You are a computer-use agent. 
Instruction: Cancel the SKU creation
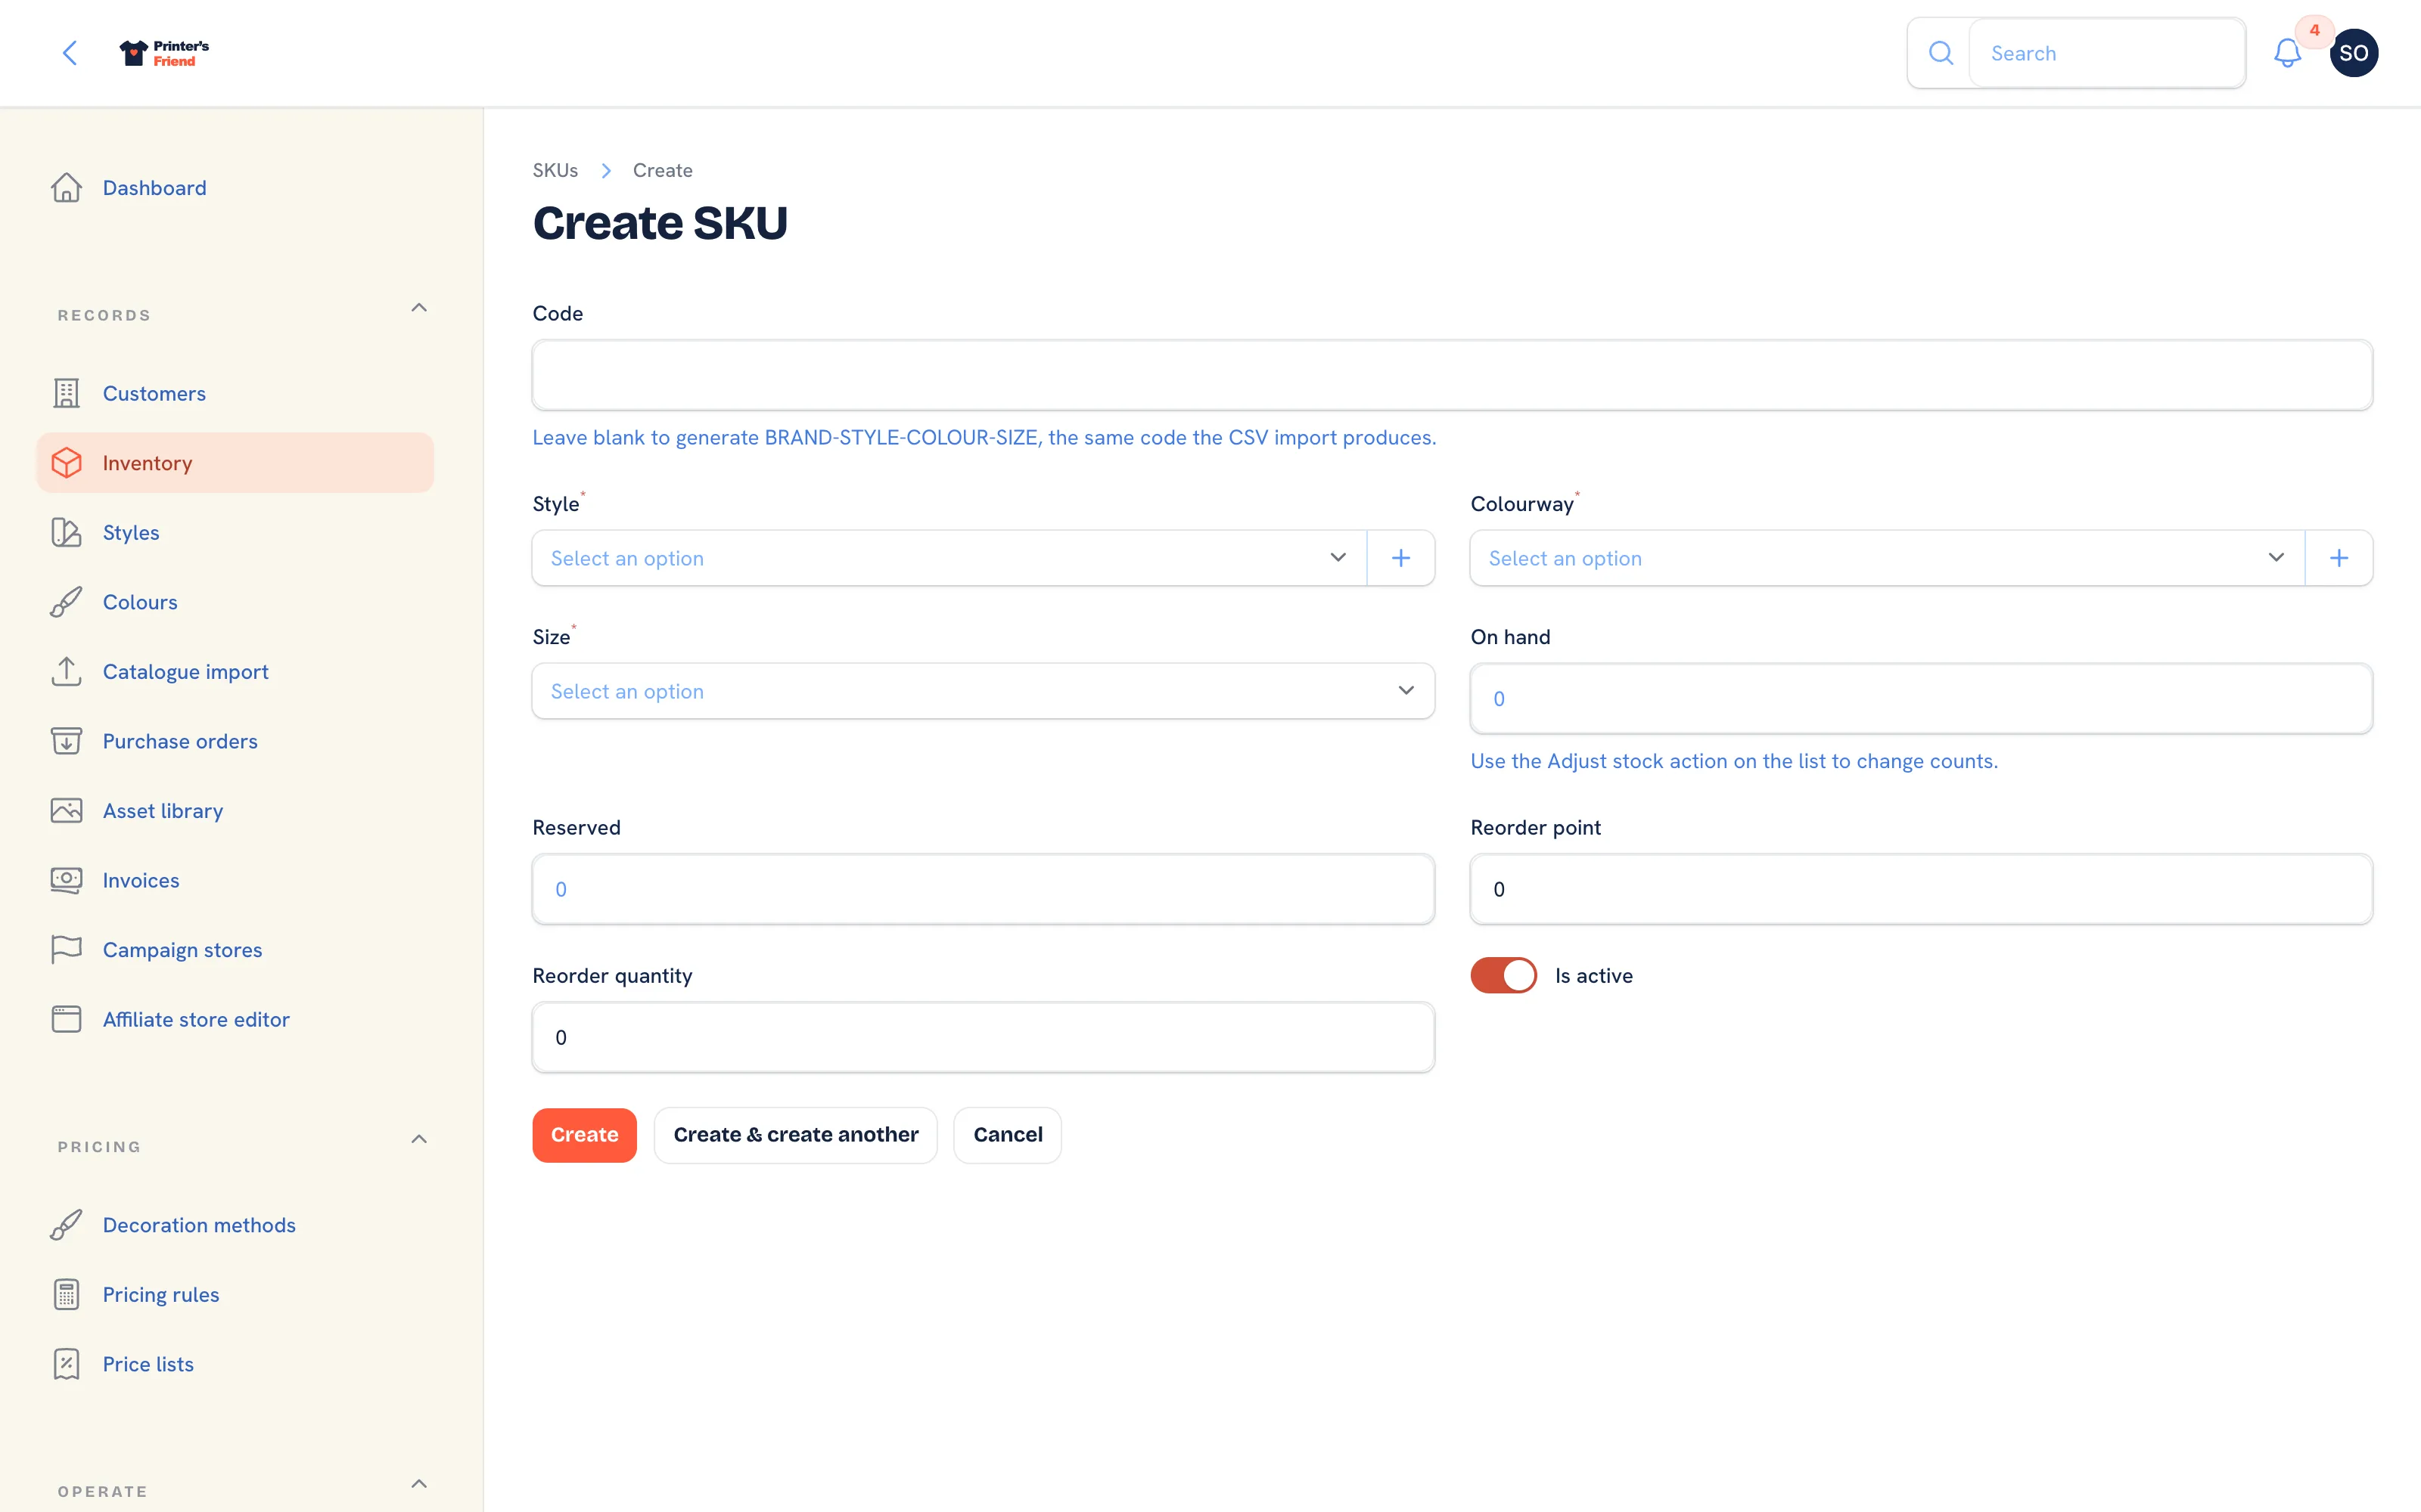point(1008,1135)
